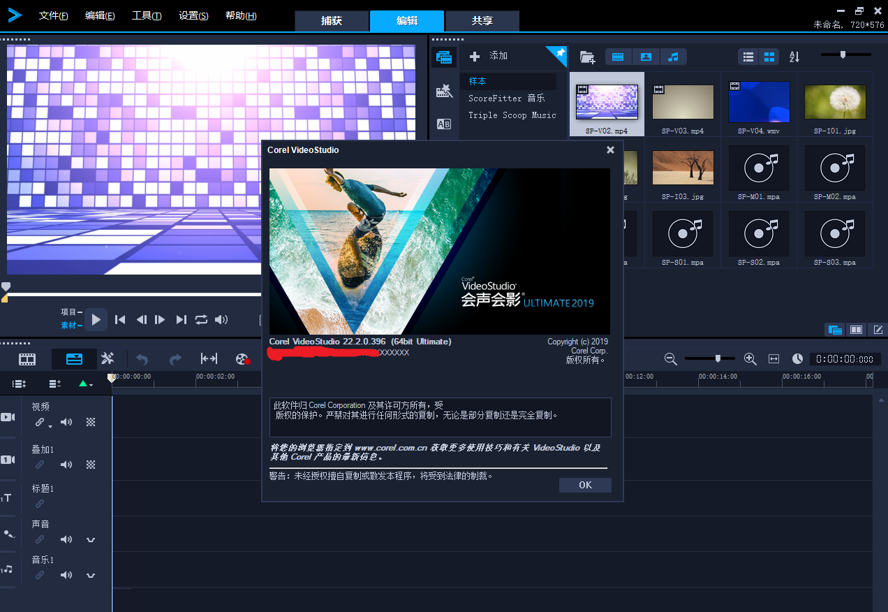Click the Title1 track T icon
This screenshot has height=612, width=888.
(x=6, y=498)
